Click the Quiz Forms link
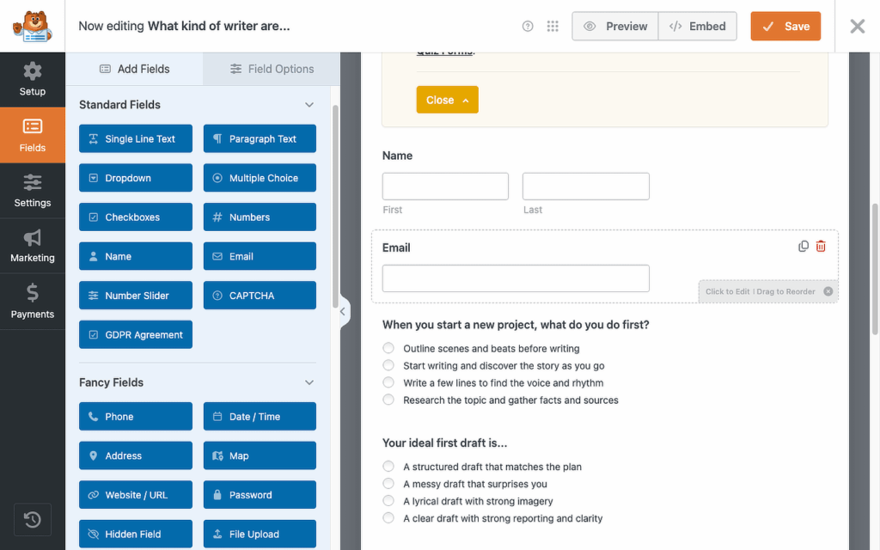 tap(444, 52)
